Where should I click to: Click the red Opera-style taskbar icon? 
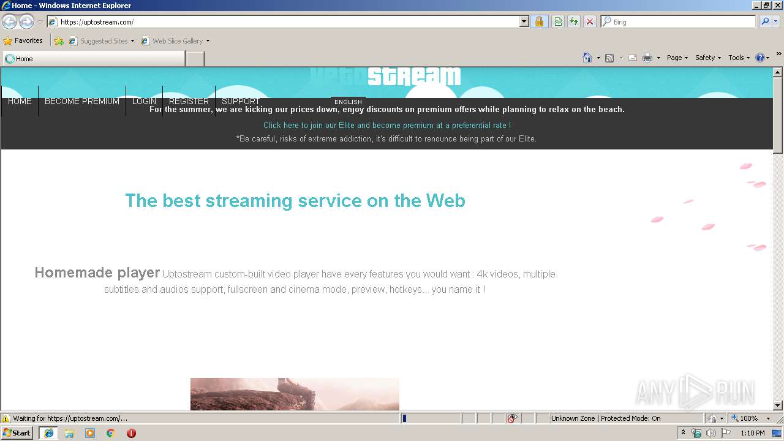(x=131, y=433)
